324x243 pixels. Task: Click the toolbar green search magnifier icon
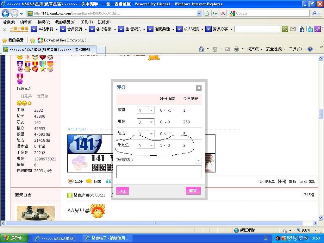click(x=285, y=29)
